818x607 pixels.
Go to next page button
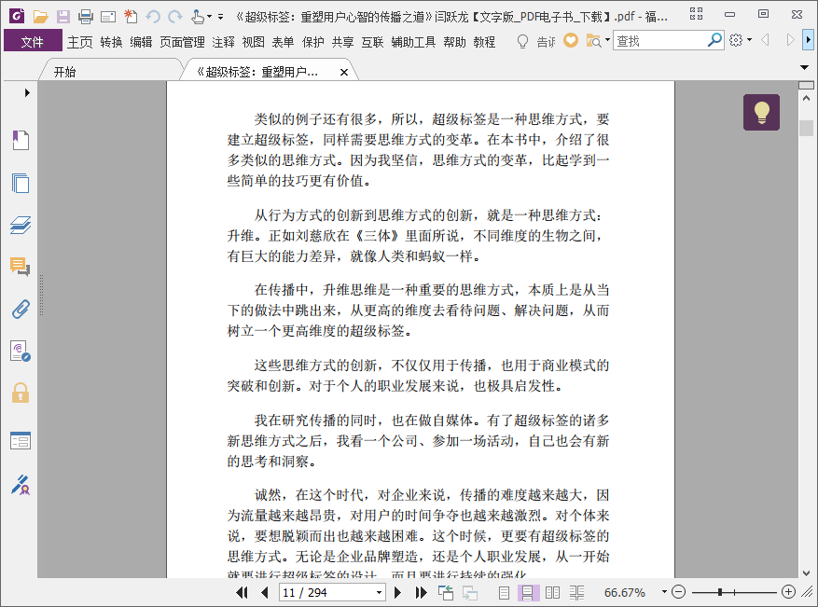[x=397, y=592]
